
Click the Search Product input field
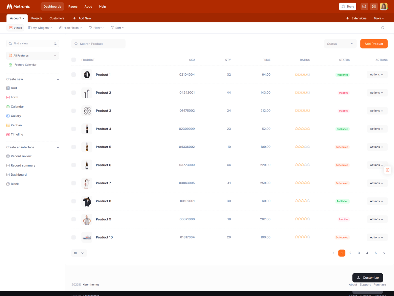[x=98, y=44]
